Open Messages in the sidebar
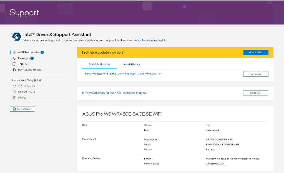The width and height of the screenshot is (284, 173). [24, 58]
